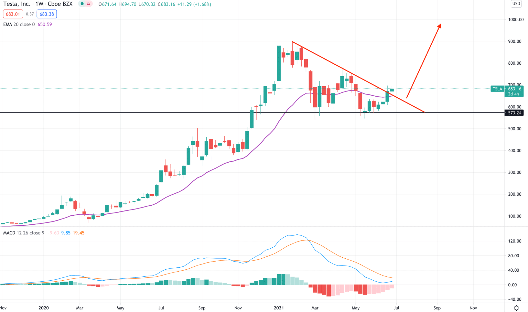Select the Tesla, Inc. symbol title

point(16,4)
